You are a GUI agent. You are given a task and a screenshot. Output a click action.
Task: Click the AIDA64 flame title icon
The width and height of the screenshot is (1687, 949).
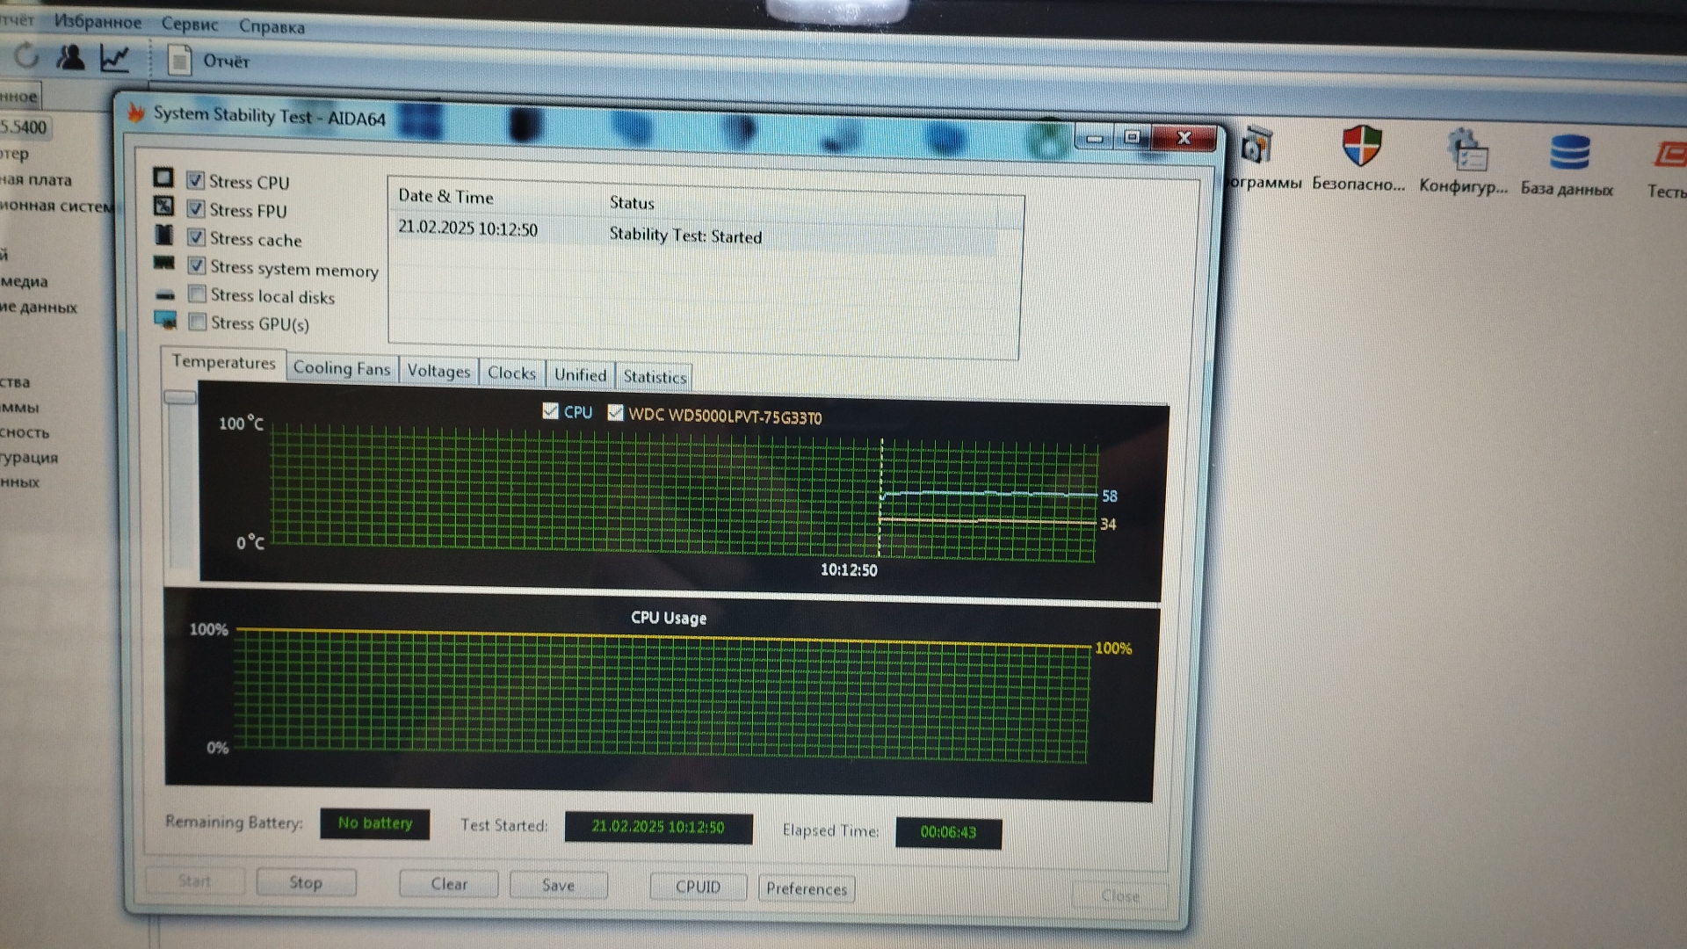click(136, 112)
